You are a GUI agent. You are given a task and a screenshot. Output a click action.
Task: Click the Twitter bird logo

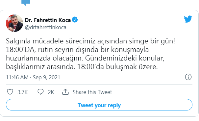[x=188, y=19]
